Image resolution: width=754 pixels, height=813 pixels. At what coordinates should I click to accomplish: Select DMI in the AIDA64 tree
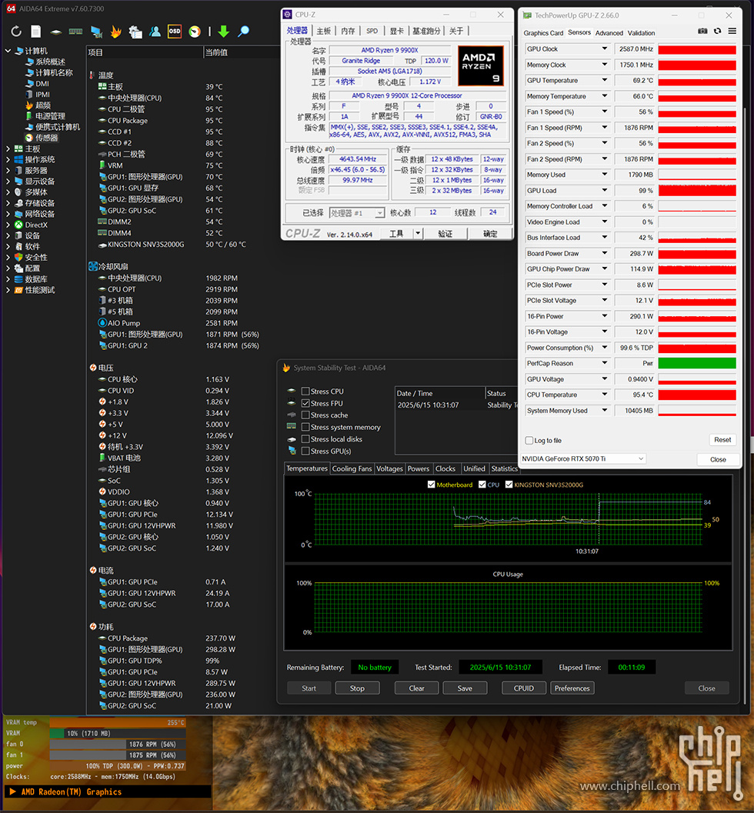42,84
